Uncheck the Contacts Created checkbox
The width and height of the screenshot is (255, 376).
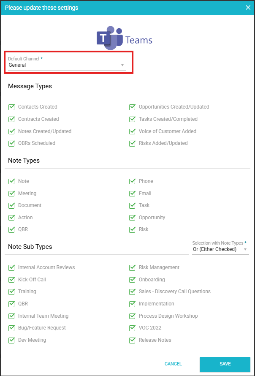click(12, 107)
